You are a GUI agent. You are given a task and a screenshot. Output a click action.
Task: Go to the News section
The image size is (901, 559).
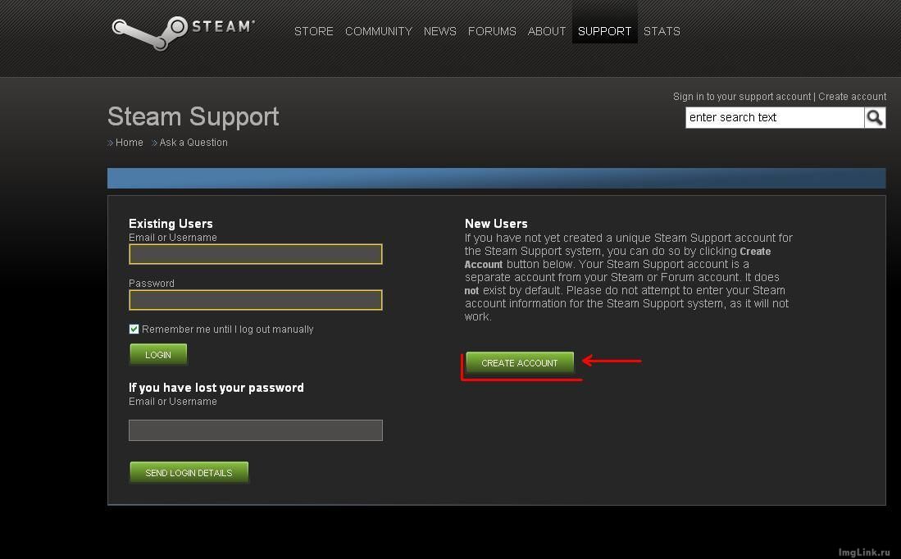[439, 31]
